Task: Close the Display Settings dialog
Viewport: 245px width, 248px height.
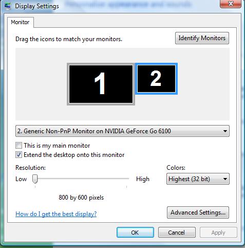Action: (231, 4)
